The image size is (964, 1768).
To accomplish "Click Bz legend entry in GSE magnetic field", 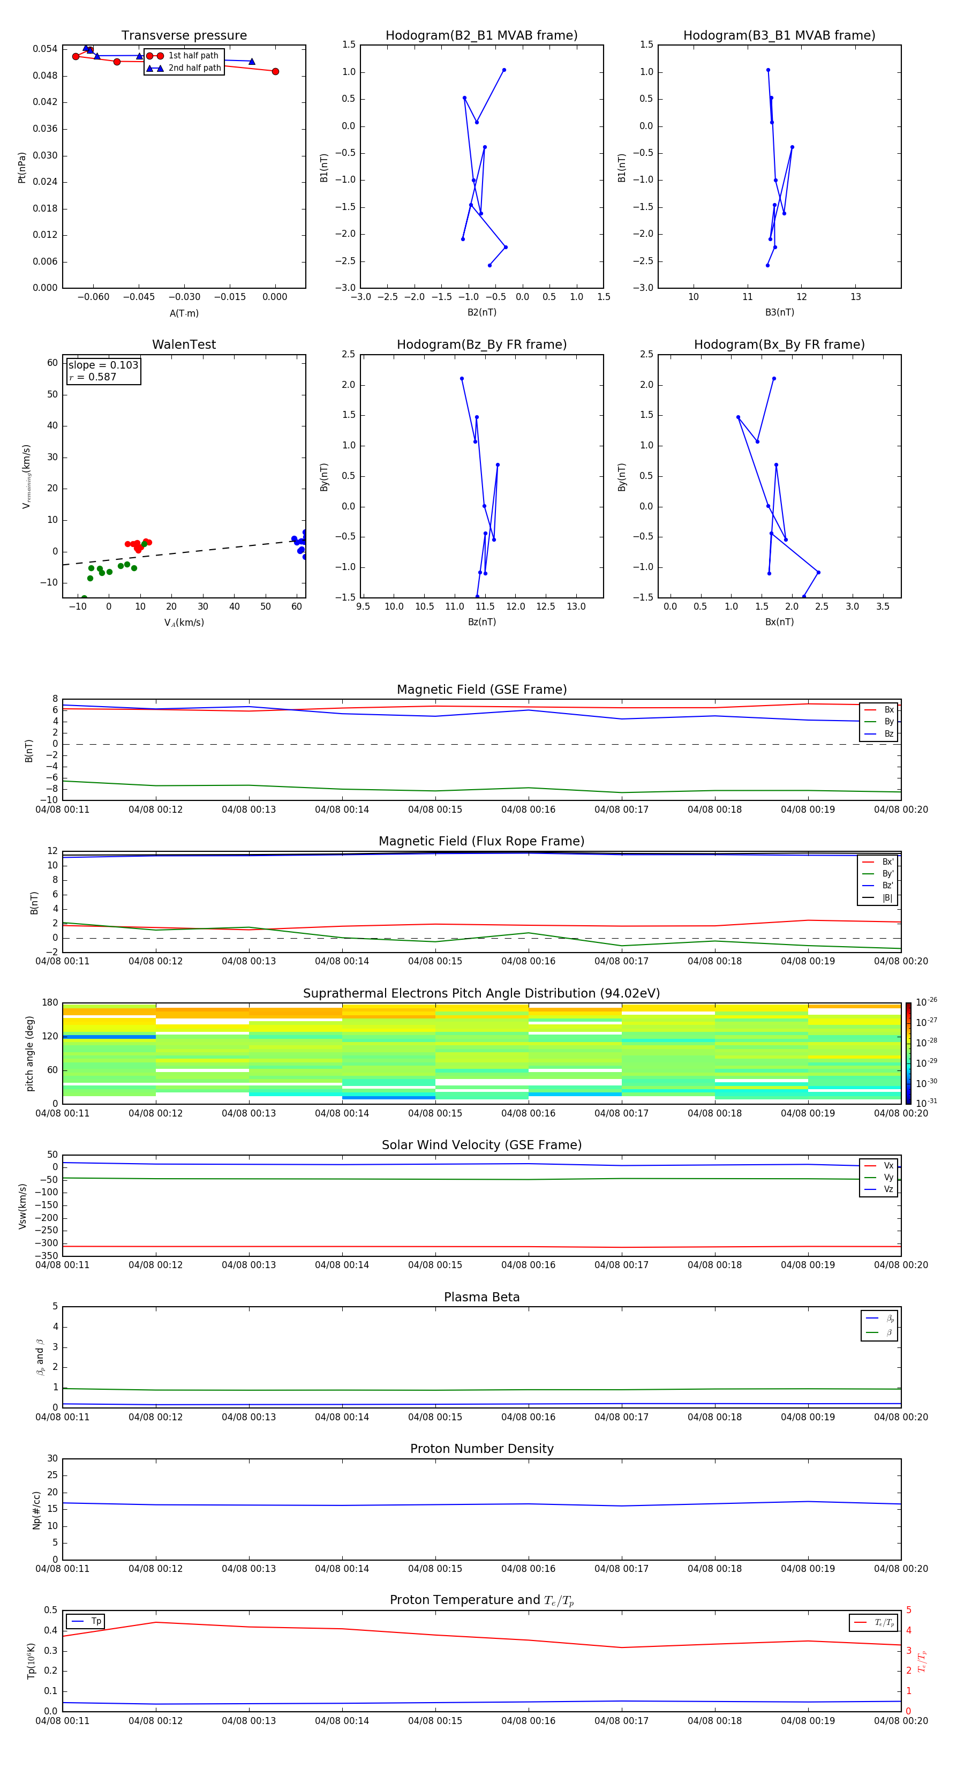I will click(x=879, y=733).
